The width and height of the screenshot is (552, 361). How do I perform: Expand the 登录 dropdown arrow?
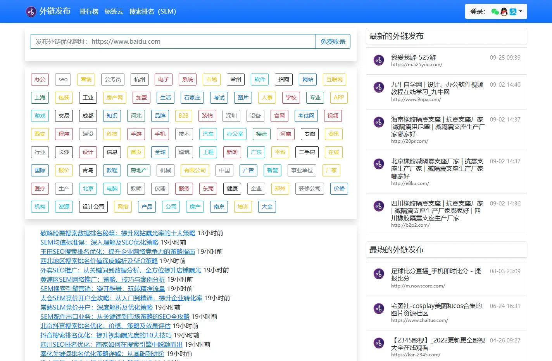(x=521, y=12)
